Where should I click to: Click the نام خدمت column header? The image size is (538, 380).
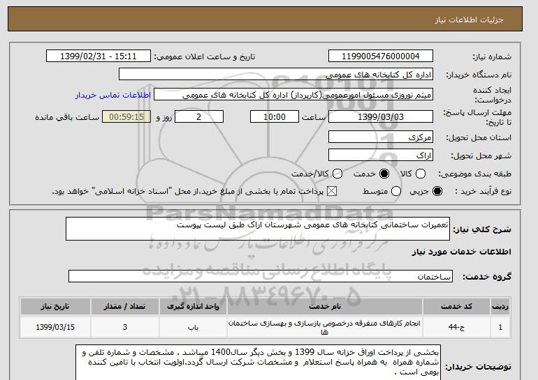coord(325,306)
